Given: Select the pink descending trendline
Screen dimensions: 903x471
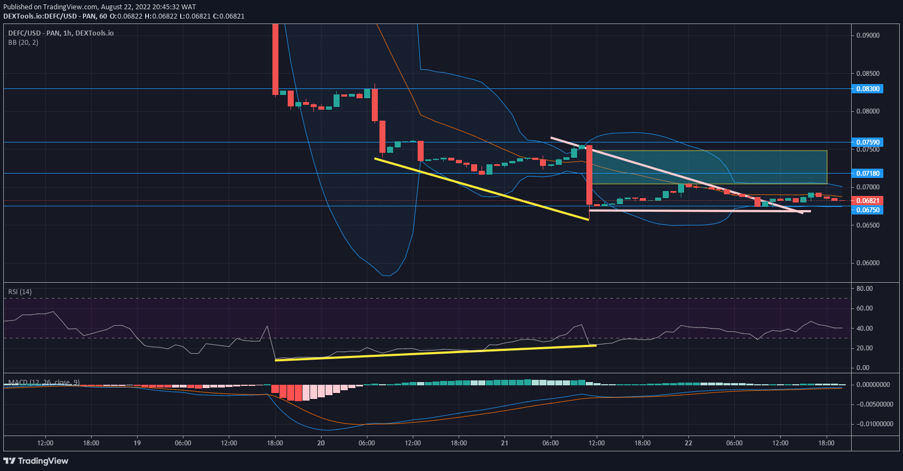Looking at the screenshot, I should coord(676,175).
